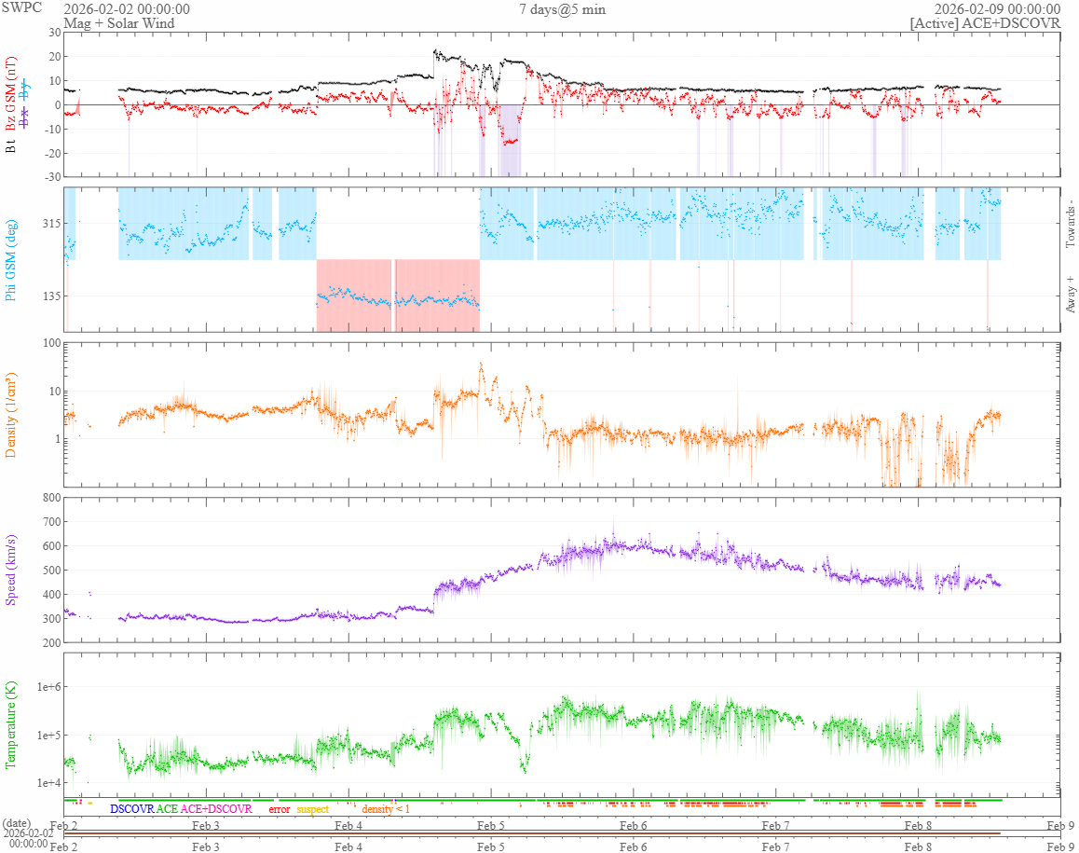Screen dimensions: 1079x853
Task: Click the yellow suspect legend entry
Action: (x=313, y=809)
